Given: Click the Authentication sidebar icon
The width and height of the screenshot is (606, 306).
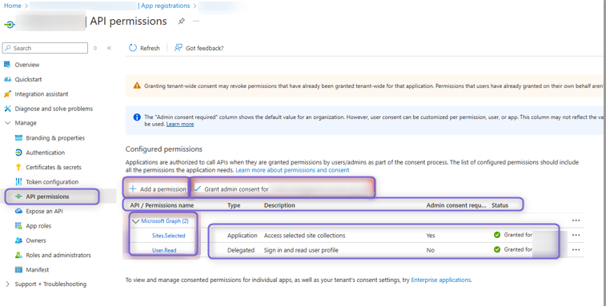Looking at the screenshot, I should point(18,153).
